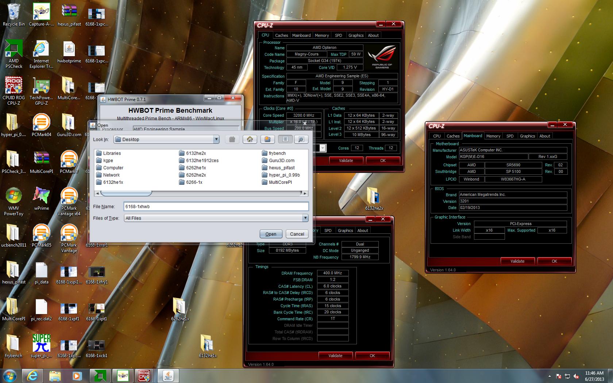Select the PCMark 7 desktop shortcut
Image resolution: width=613 pixels, height=383 pixels.
coord(69,162)
